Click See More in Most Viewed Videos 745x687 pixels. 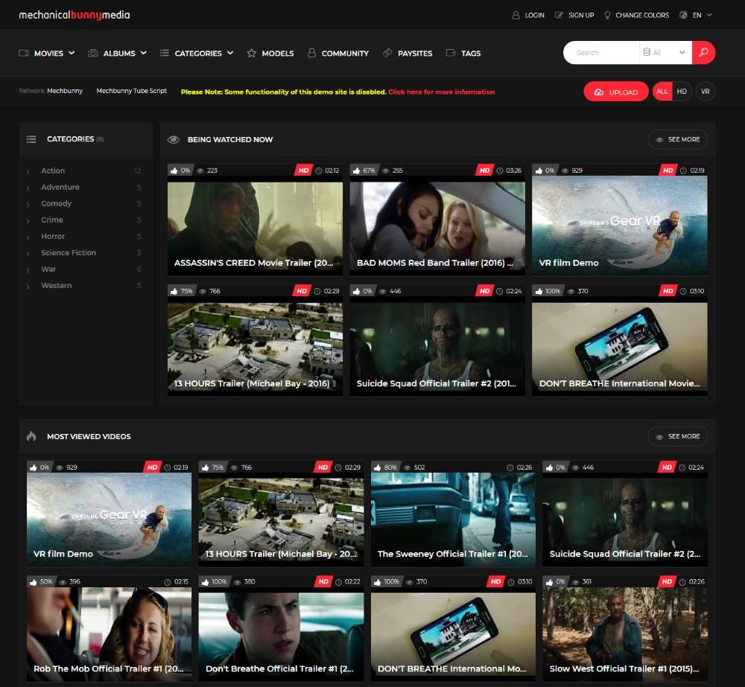[x=678, y=436]
